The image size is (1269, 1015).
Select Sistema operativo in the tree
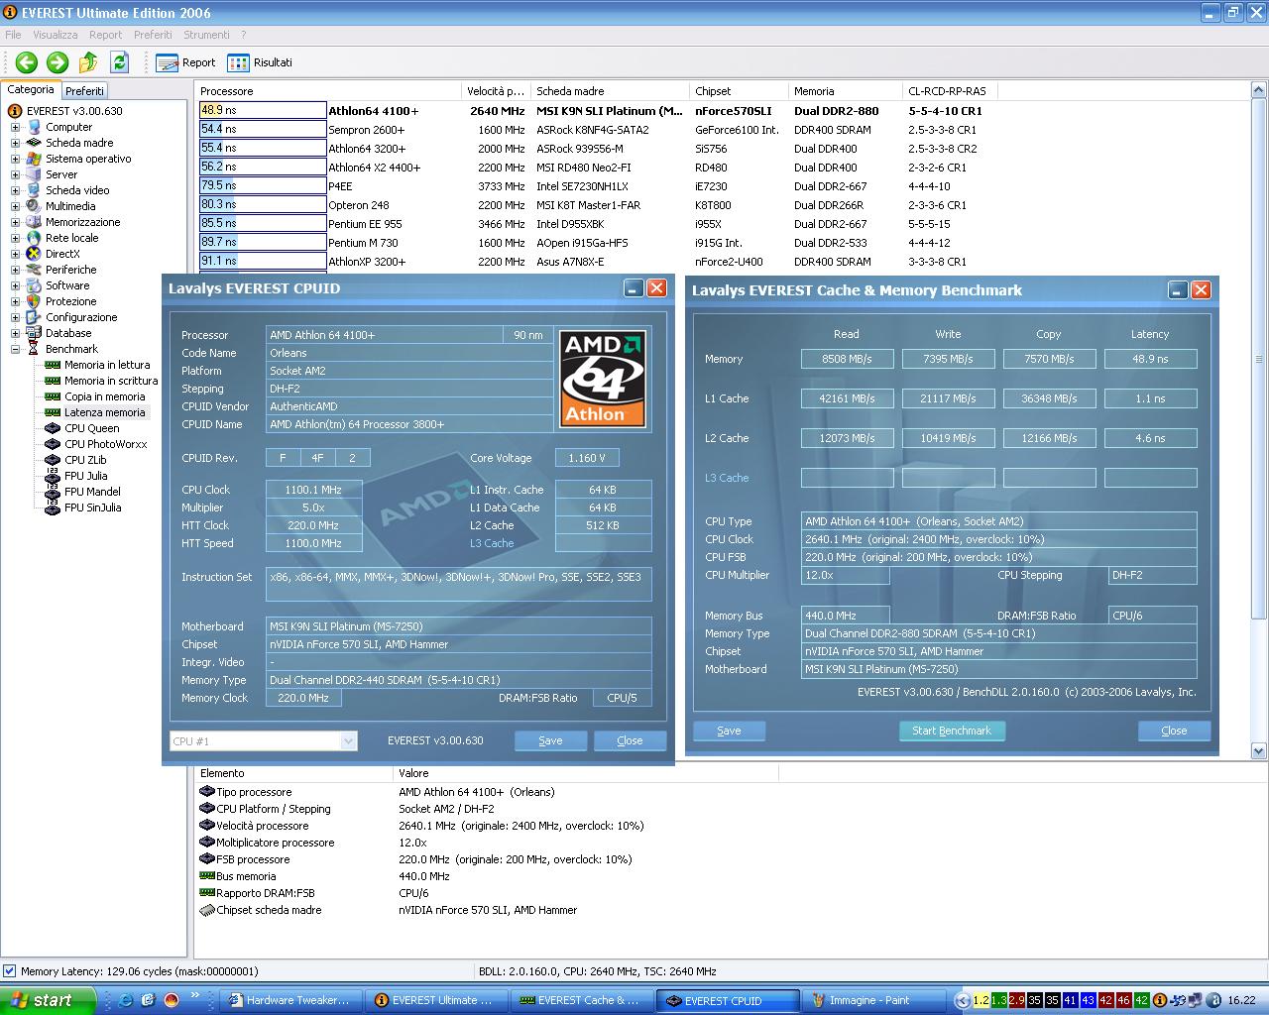(88, 159)
